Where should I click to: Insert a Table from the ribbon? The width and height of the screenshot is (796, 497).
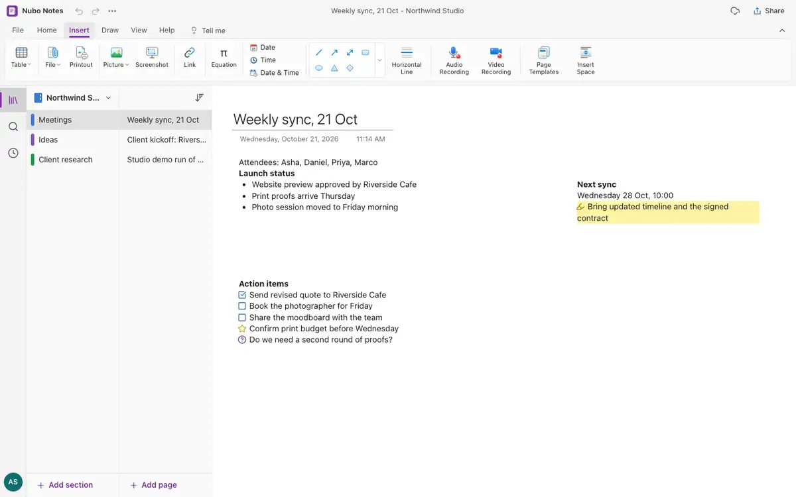tap(21, 58)
